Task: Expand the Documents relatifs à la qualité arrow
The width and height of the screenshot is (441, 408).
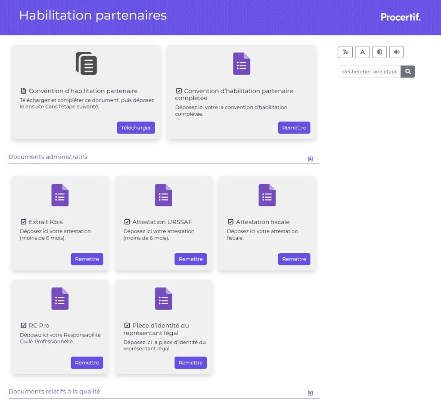Action: tap(310, 393)
